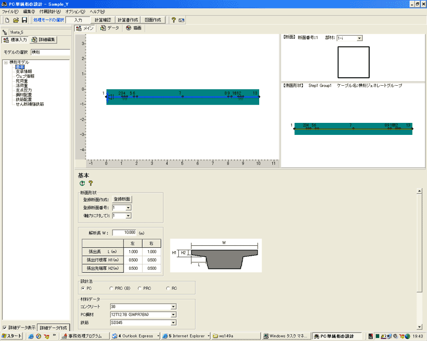Click the form panel scroll down arrow

419,327
